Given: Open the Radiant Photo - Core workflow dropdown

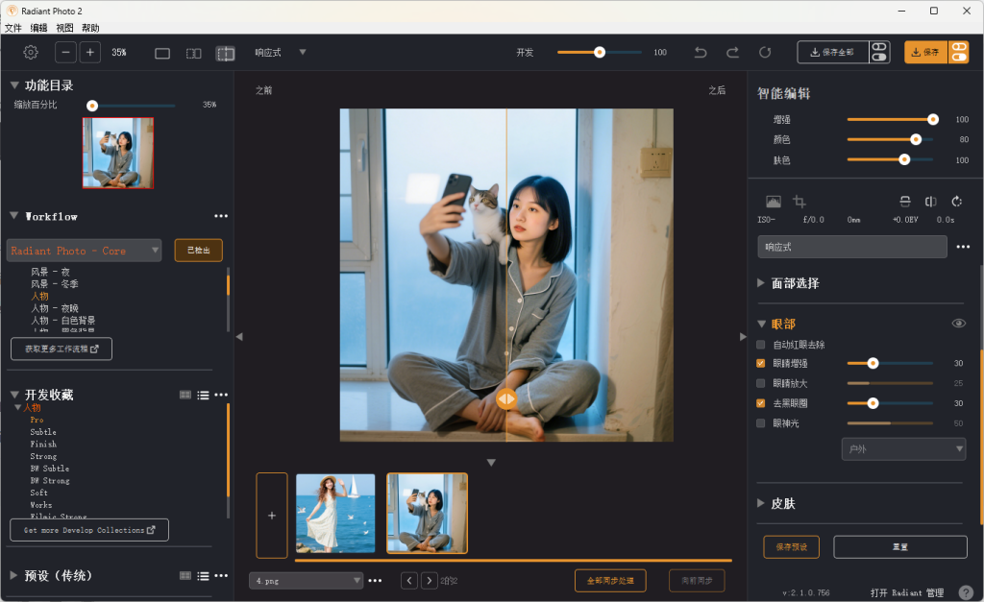Looking at the screenshot, I should [85, 251].
